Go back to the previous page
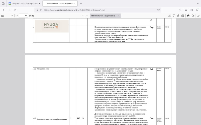Viewport: 201px width, 125px height. click(4, 10)
